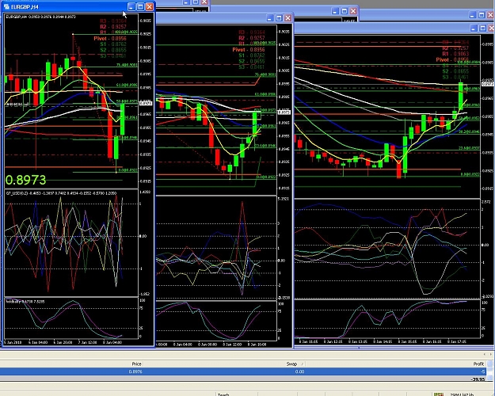Click the 6 Jan 04:00 time axis label
Screen dimensions: 495x396
click(x=38, y=342)
